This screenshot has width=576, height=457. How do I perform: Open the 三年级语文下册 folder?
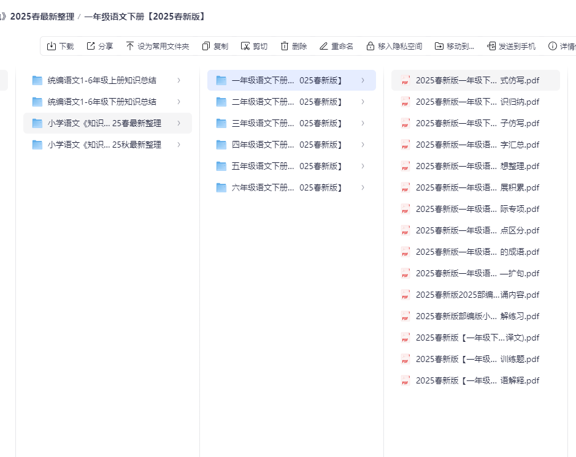[287, 123]
